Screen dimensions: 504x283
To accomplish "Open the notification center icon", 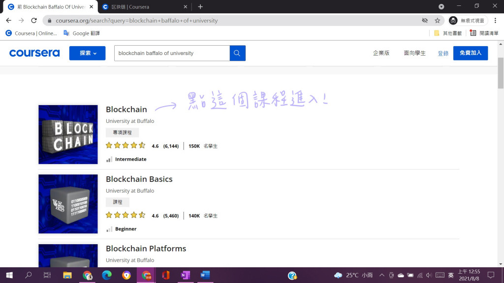I will tap(491, 275).
